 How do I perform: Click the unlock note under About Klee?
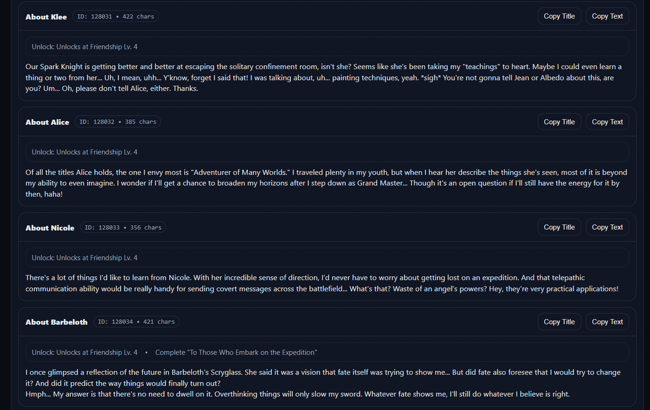pyautogui.click(x=85, y=47)
